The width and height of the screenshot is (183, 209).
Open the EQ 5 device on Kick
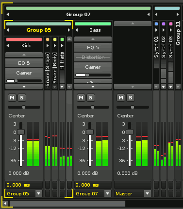(x=24, y=63)
